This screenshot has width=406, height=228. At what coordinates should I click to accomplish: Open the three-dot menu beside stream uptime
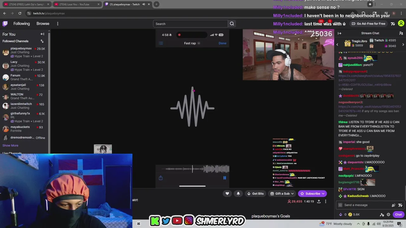[x=325, y=201]
